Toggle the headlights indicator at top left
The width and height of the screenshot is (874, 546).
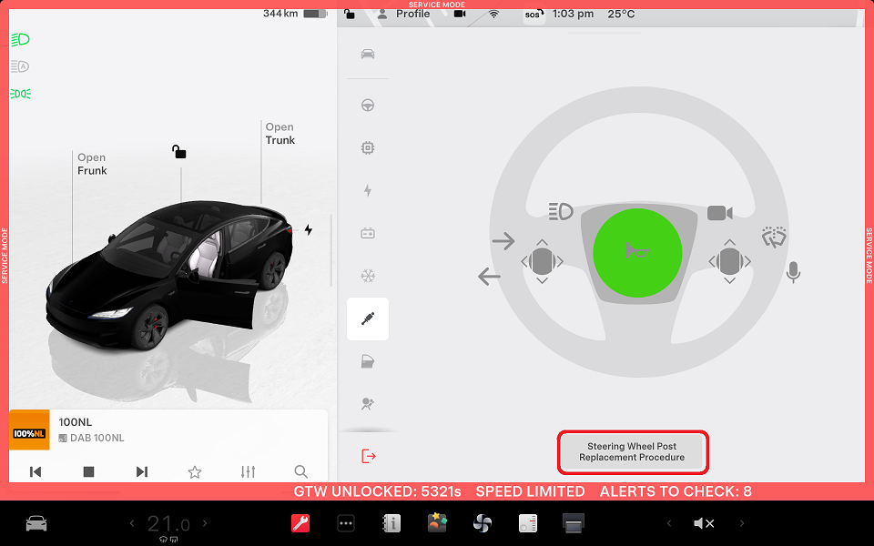pos(20,39)
